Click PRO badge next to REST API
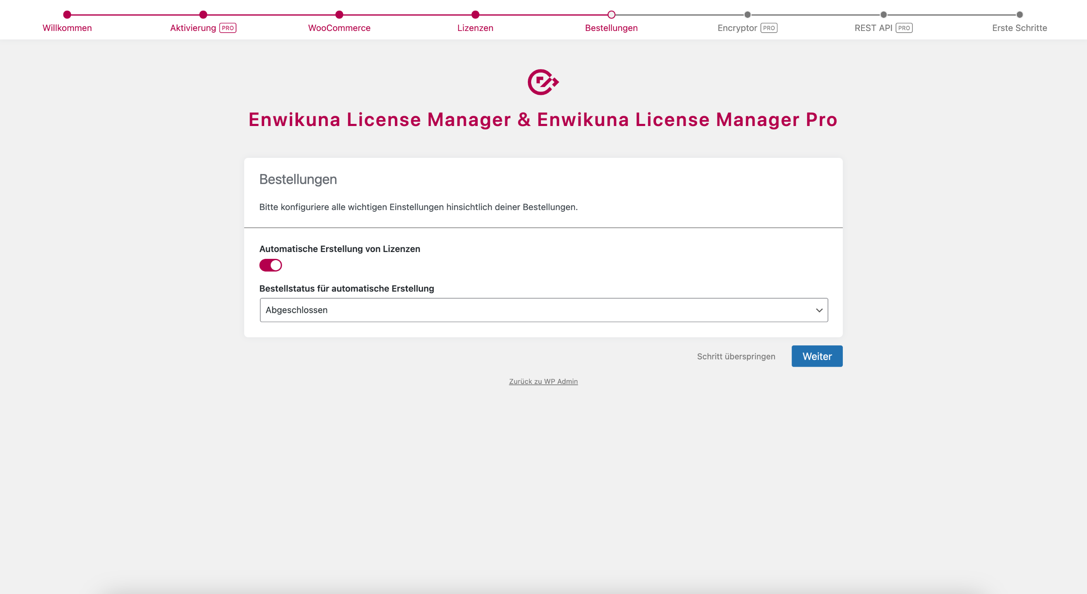Viewport: 1087px width, 594px height. coord(904,28)
